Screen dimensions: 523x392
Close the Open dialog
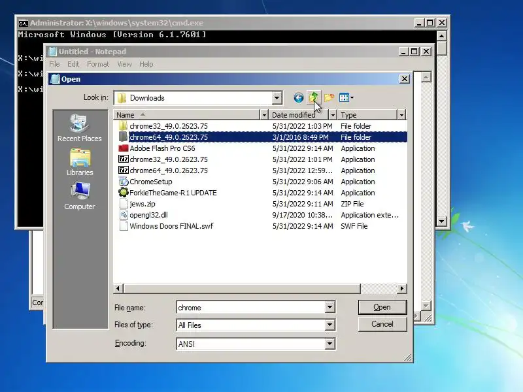coord(404,79)
